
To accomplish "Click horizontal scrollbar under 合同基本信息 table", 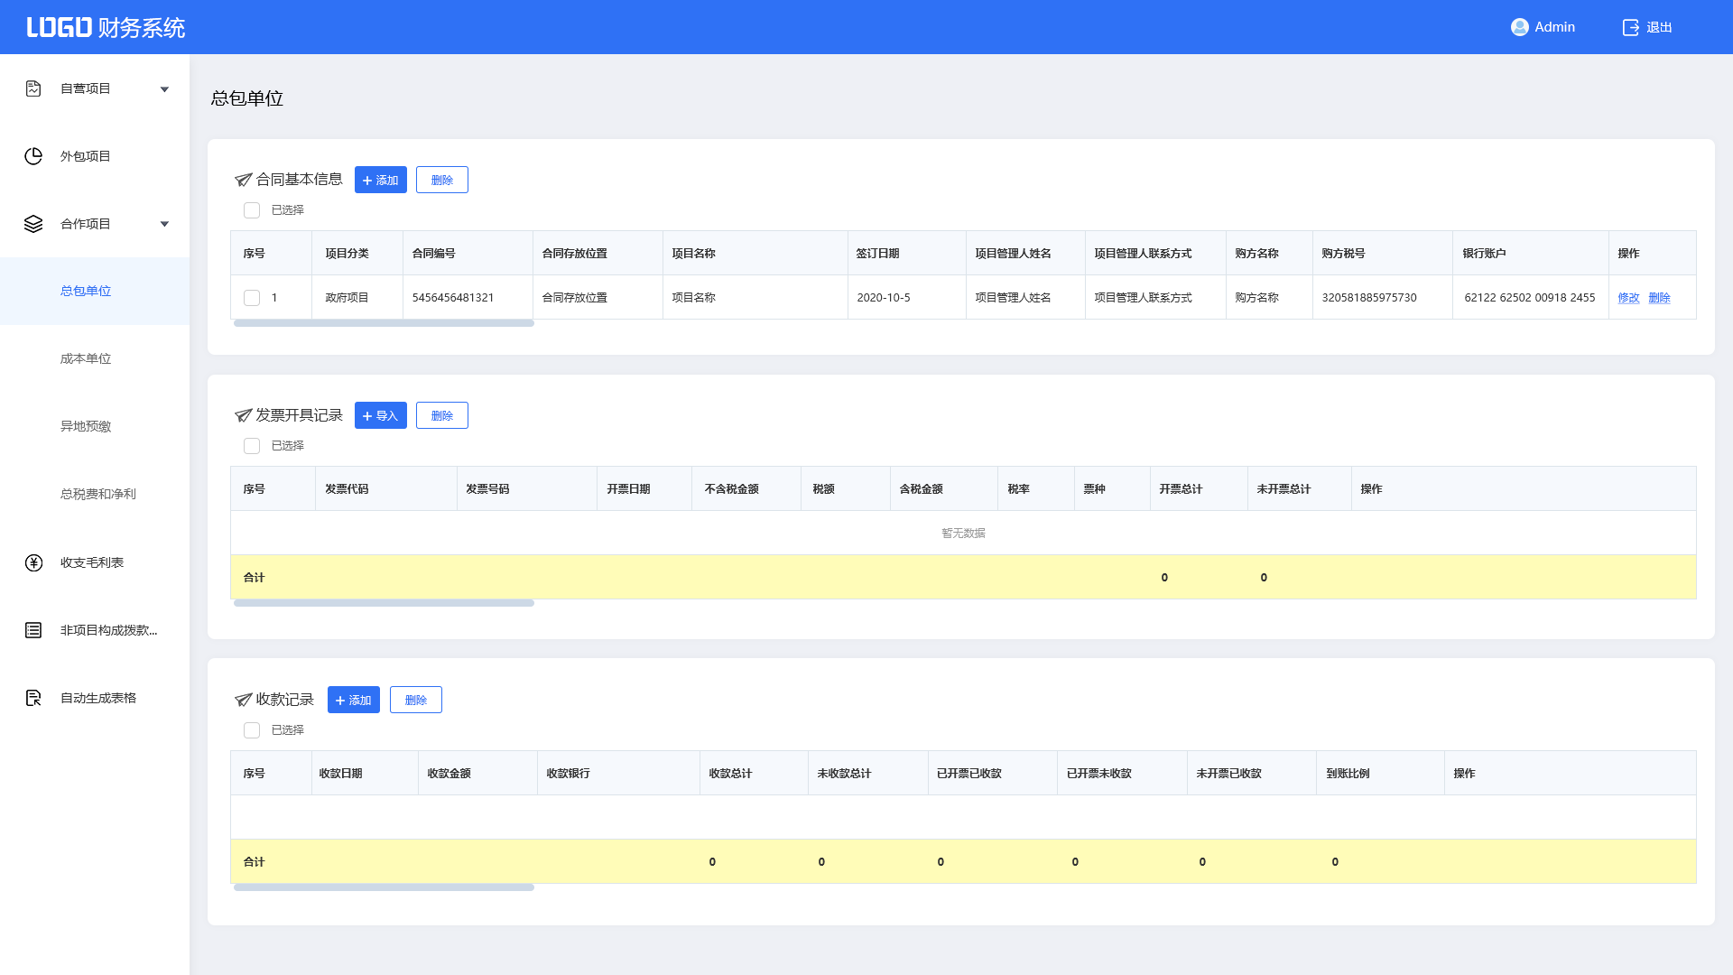I will point(384,323).
